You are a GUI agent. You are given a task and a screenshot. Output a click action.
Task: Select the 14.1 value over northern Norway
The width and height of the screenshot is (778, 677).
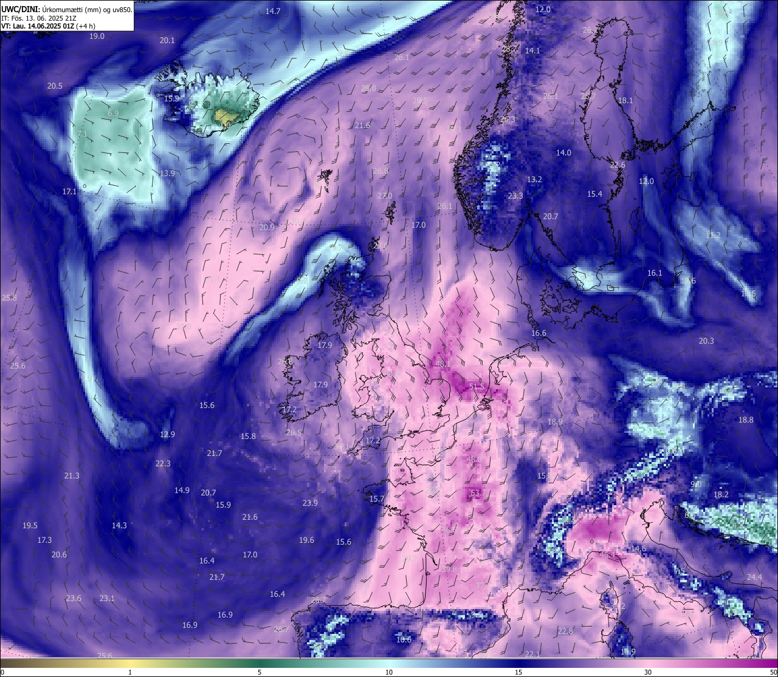coord(532,51)
